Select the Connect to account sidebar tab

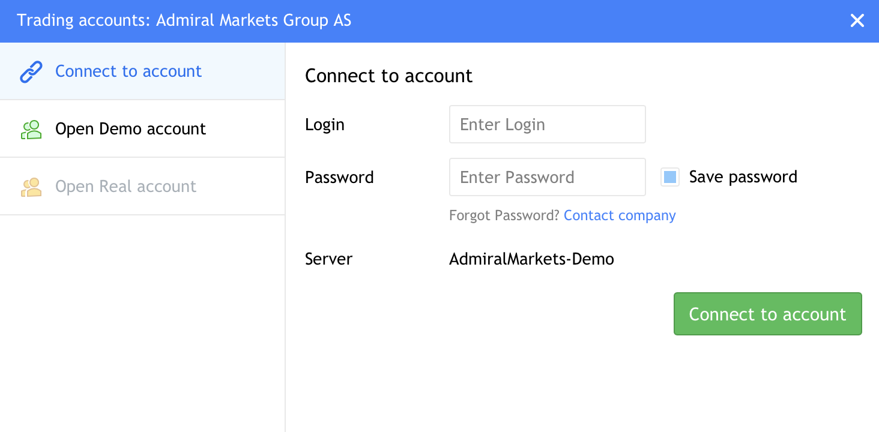(x=142, y=71)
